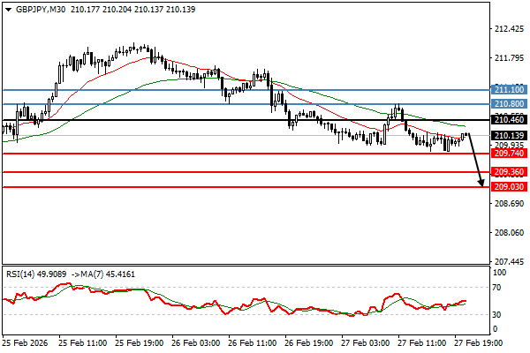530x353 pixels.
Task: Click the GBPJPY,M30 chart title
Action: tap(37, 9)
